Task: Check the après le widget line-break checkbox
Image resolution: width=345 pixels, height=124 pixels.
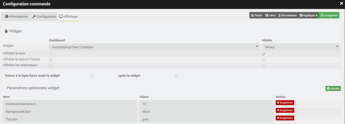Action: [x=176, y=76]
